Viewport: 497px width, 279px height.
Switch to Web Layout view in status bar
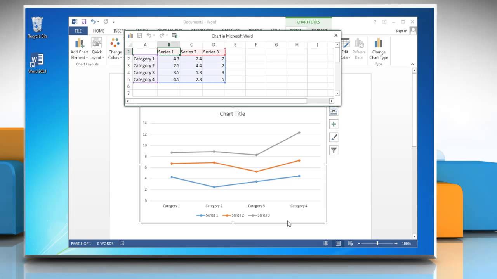(x=350, y=243)
